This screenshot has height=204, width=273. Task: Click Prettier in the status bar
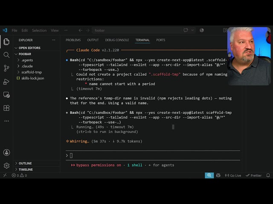click(253, 176)
